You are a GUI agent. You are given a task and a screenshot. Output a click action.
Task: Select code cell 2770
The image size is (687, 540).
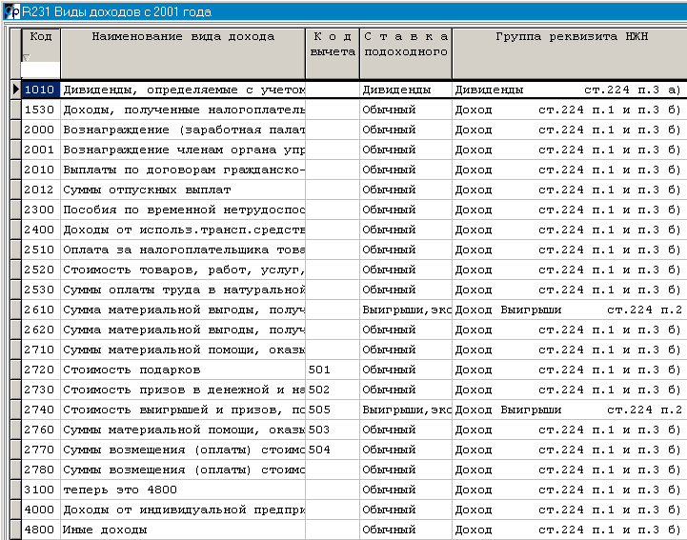[40, 450]
